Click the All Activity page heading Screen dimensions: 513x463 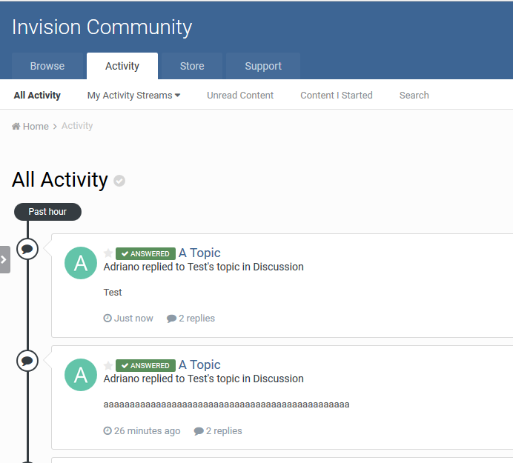click(60, 180)
